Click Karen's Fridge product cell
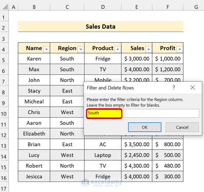 (x=103, y=58)
